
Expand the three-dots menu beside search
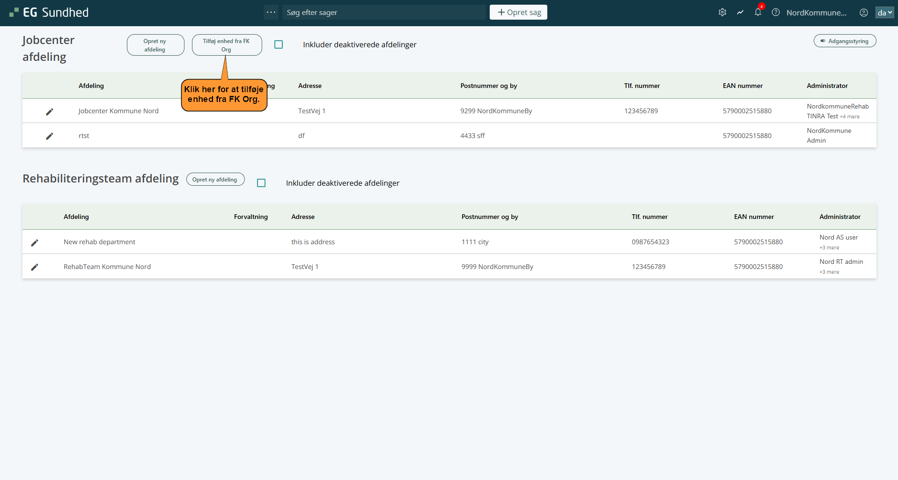pyautogui.click(x=271, y=12)
